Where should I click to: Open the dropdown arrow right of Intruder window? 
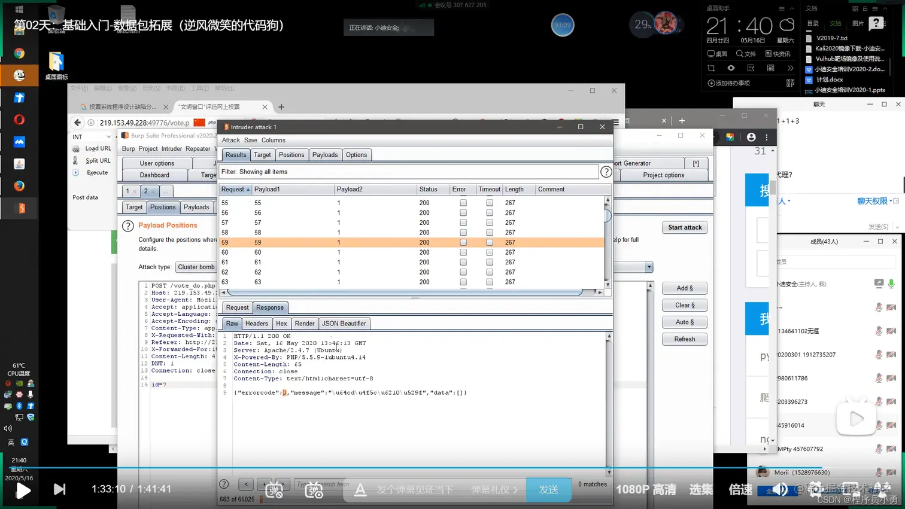click(x=649, y=267)
